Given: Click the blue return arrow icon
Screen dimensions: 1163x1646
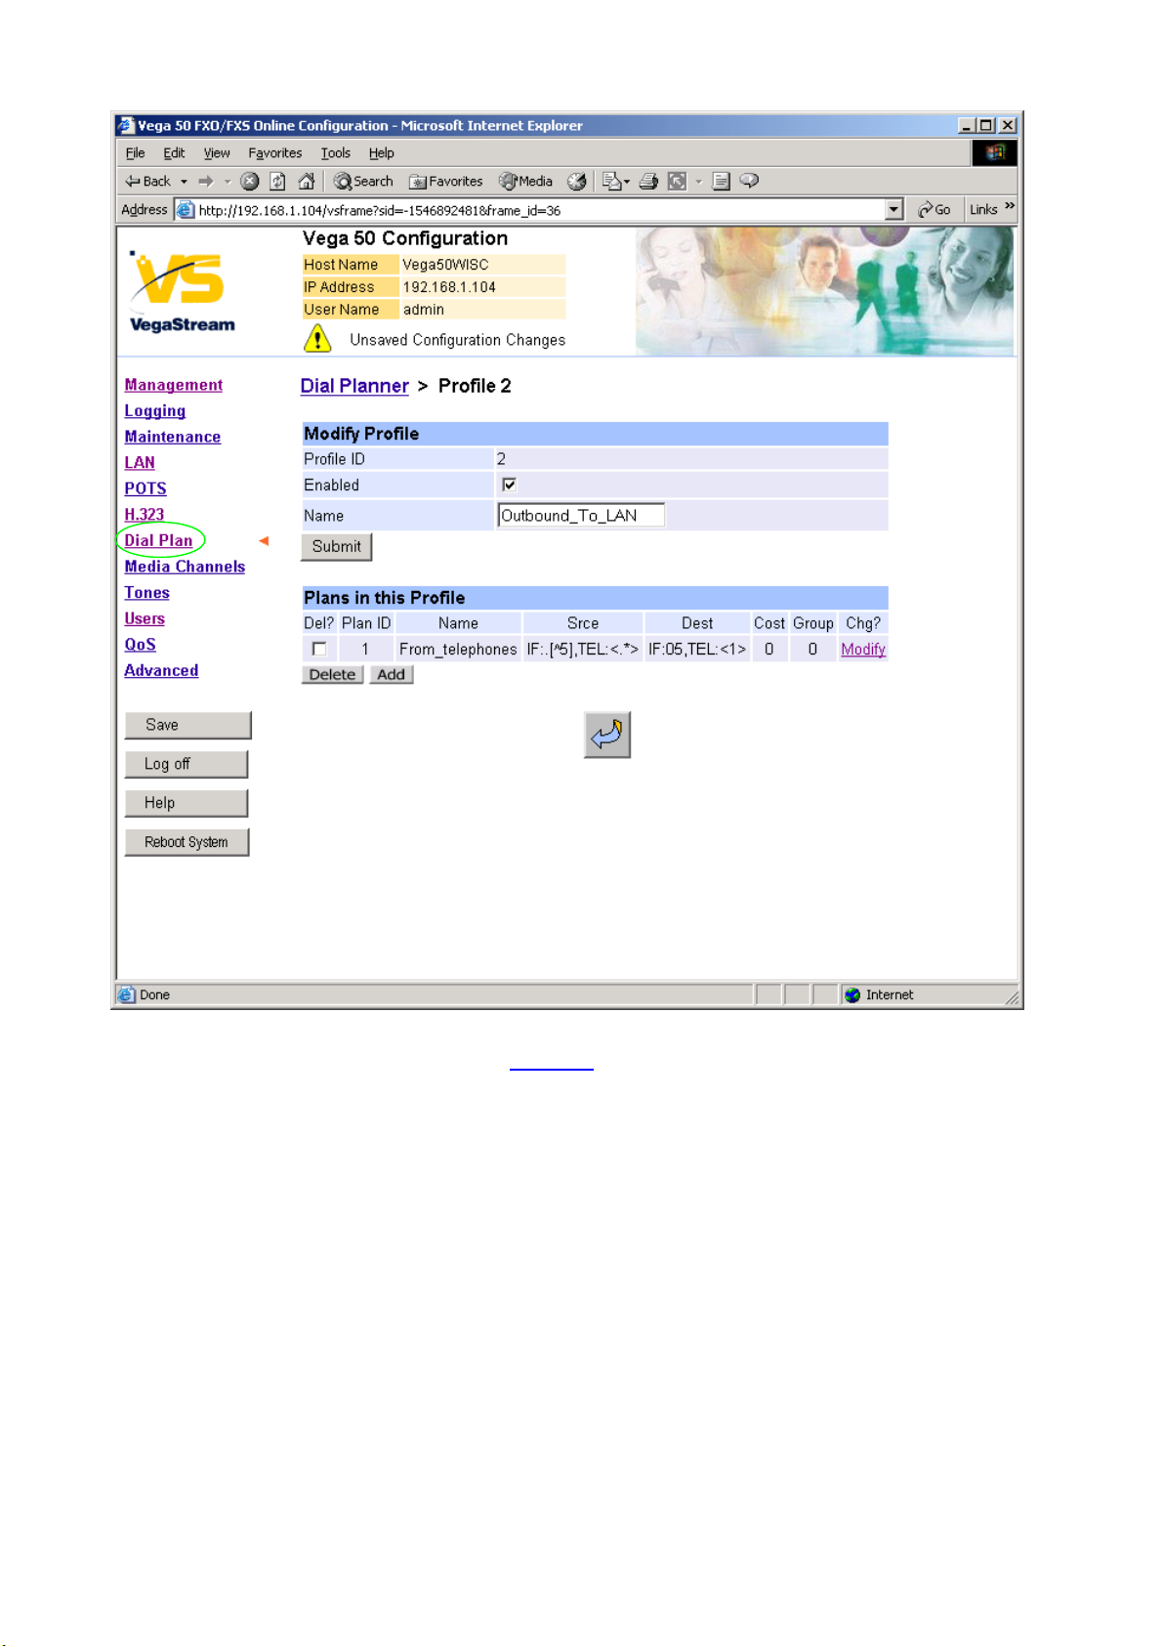Looking at the screenshot, I should click(607, 735).
